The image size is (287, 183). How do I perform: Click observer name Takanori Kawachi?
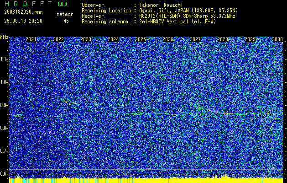(161, 5)
